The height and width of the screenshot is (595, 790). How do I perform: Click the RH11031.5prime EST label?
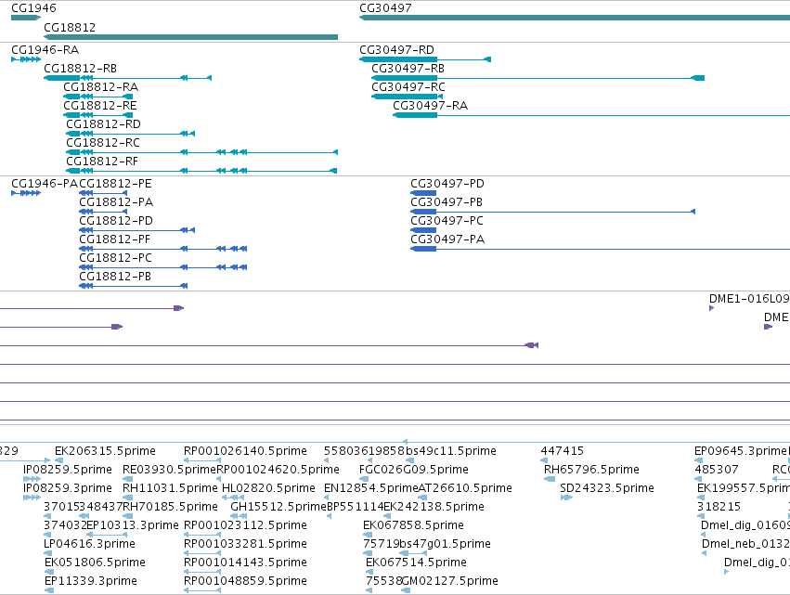(x=170, y=488)
